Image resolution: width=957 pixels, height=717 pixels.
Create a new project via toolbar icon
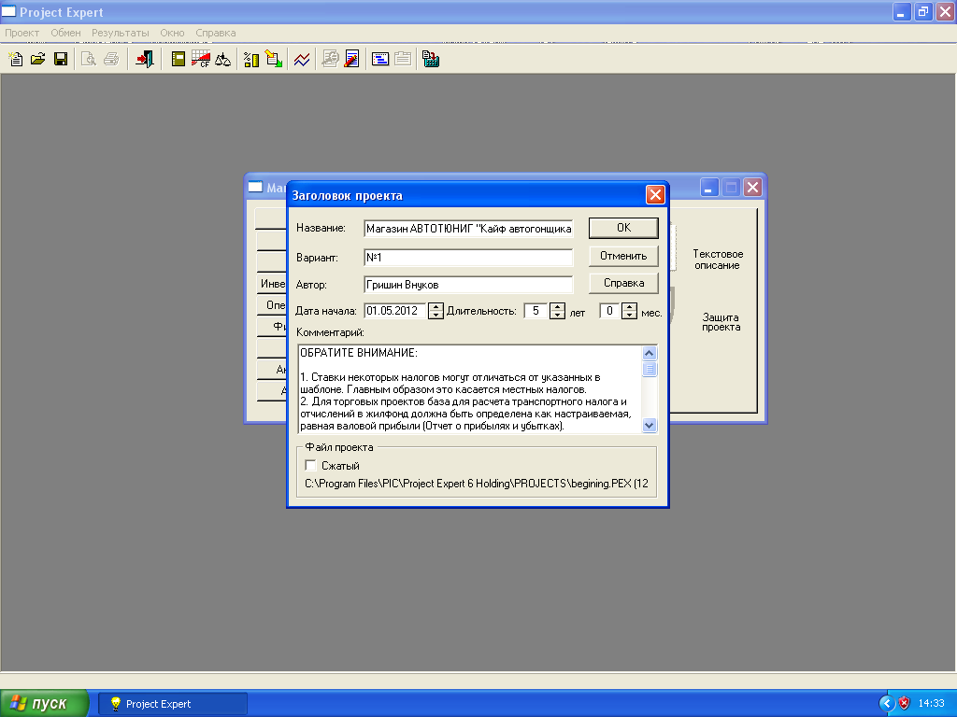[15, 59]
